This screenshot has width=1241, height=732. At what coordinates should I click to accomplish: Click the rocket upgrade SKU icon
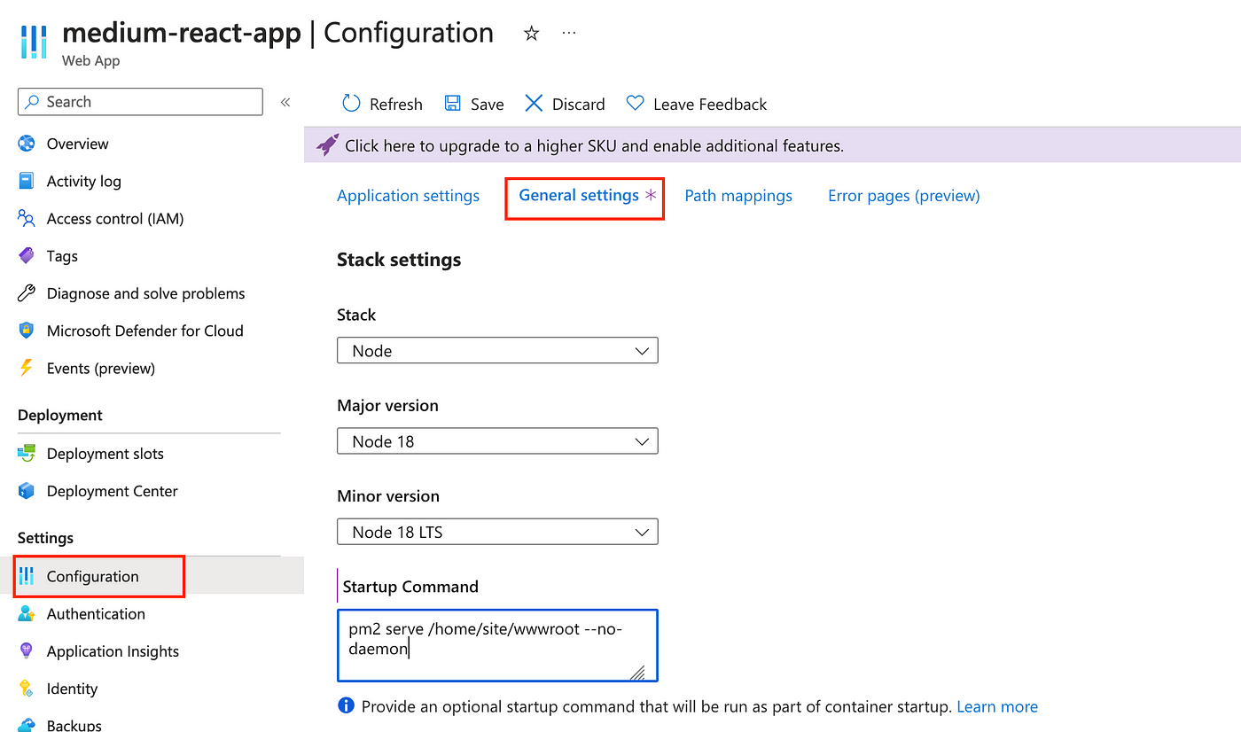327,145
